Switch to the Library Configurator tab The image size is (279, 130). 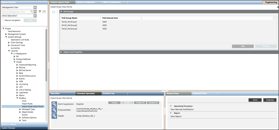[x=86, y=2]
